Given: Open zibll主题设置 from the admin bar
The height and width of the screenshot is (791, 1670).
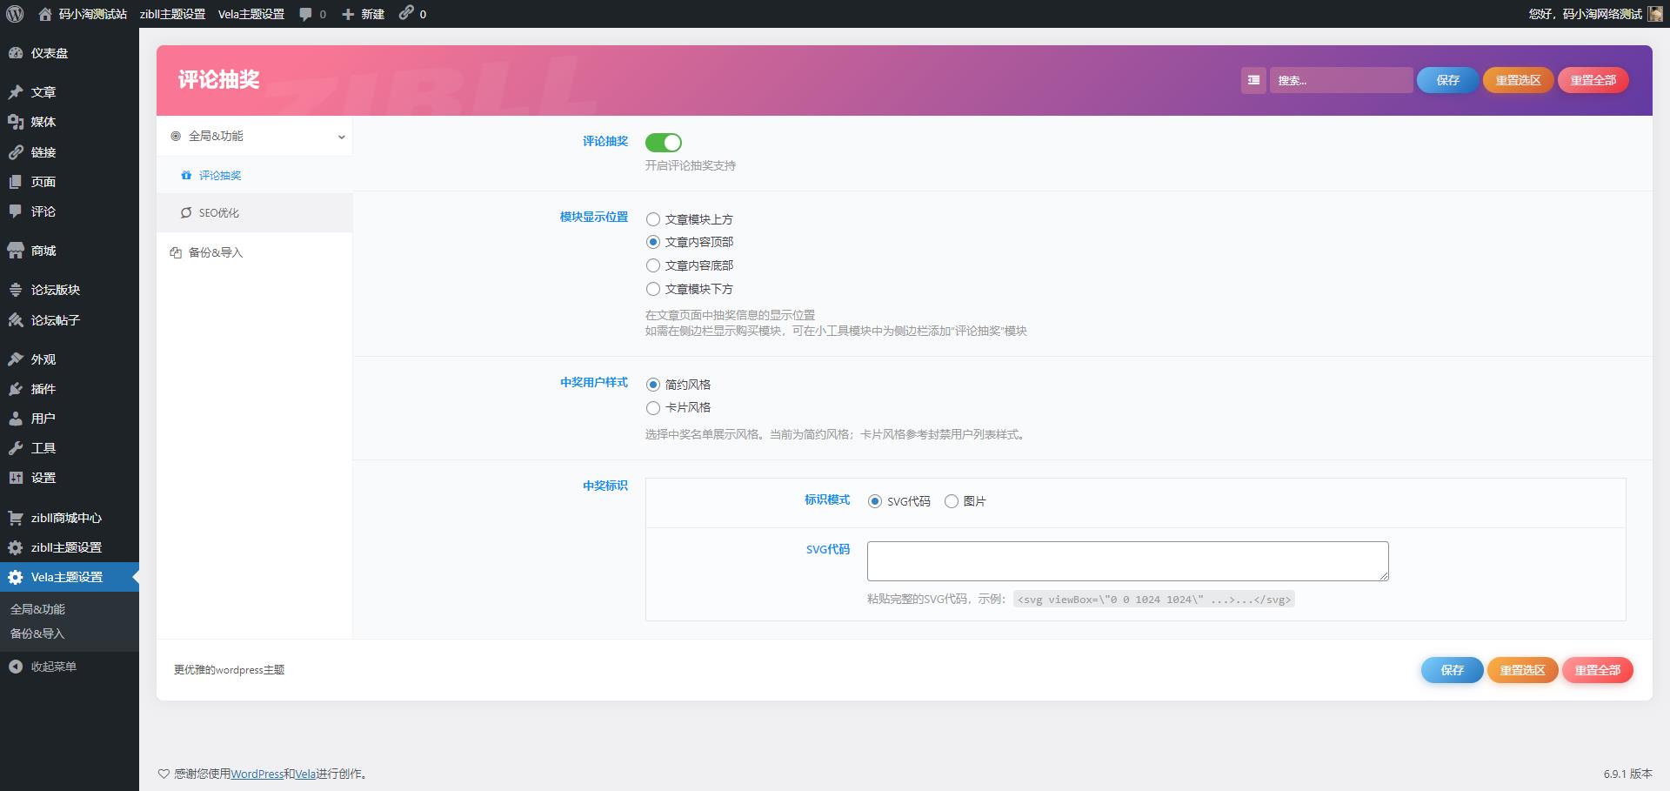Looking at the screenshot, I should pos(171,14).
